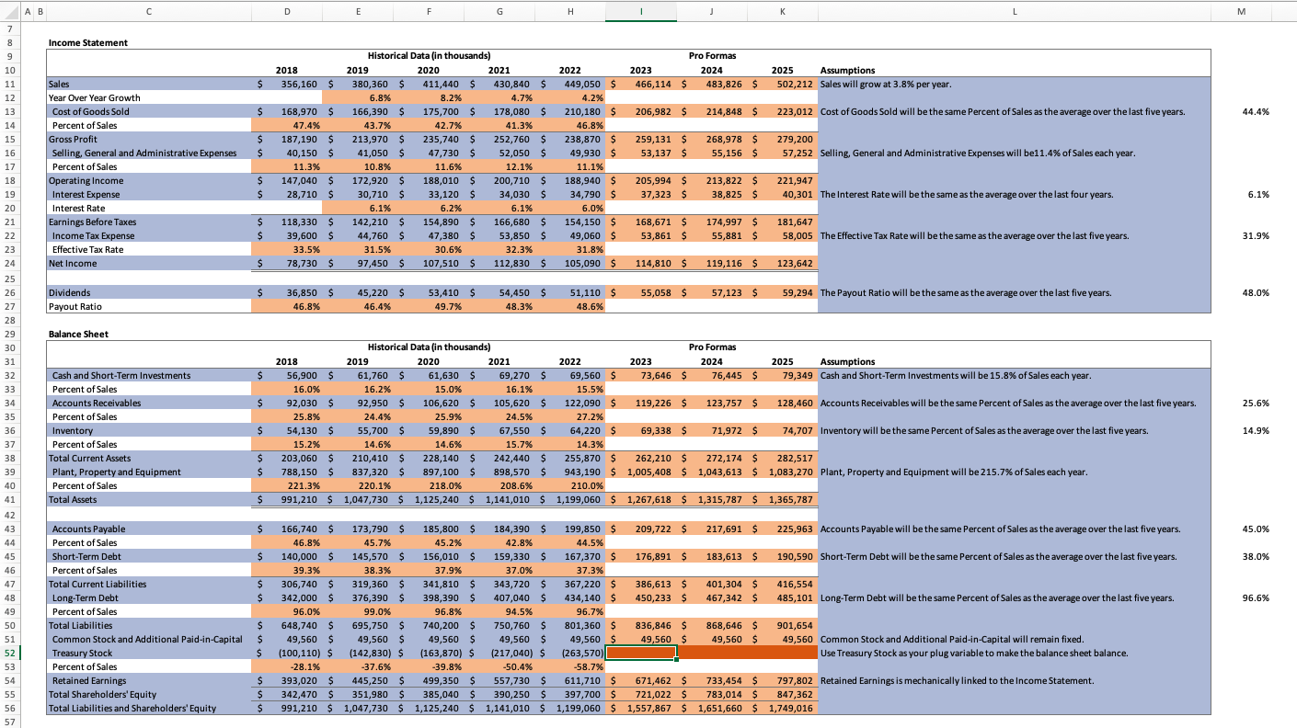The image size is (1297, 728).
Task: Click the "Retained Earnings" label
Action: [x=91, y=680]
